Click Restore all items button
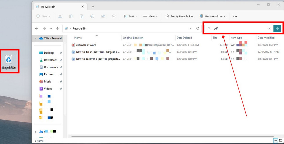 212,17
